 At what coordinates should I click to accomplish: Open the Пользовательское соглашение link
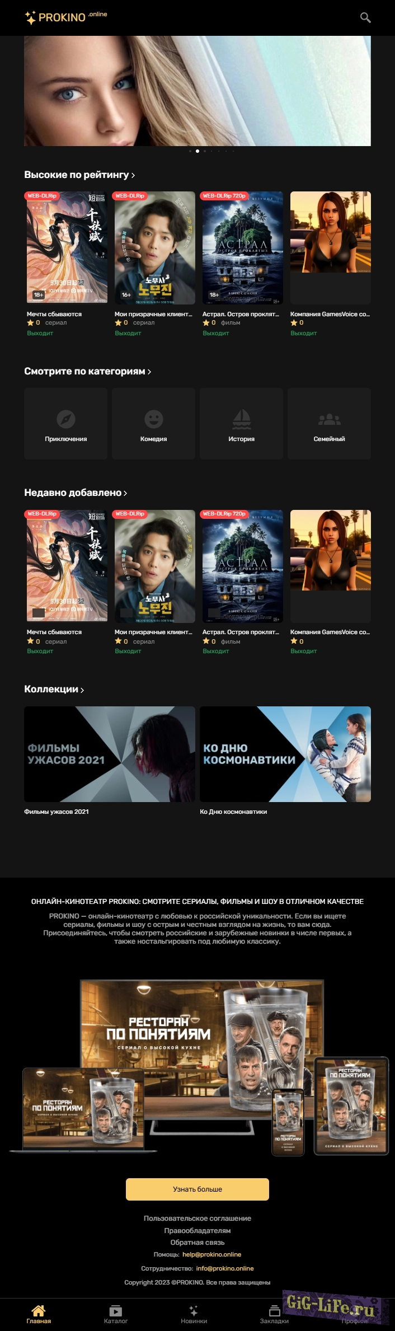coord(198,1218)
